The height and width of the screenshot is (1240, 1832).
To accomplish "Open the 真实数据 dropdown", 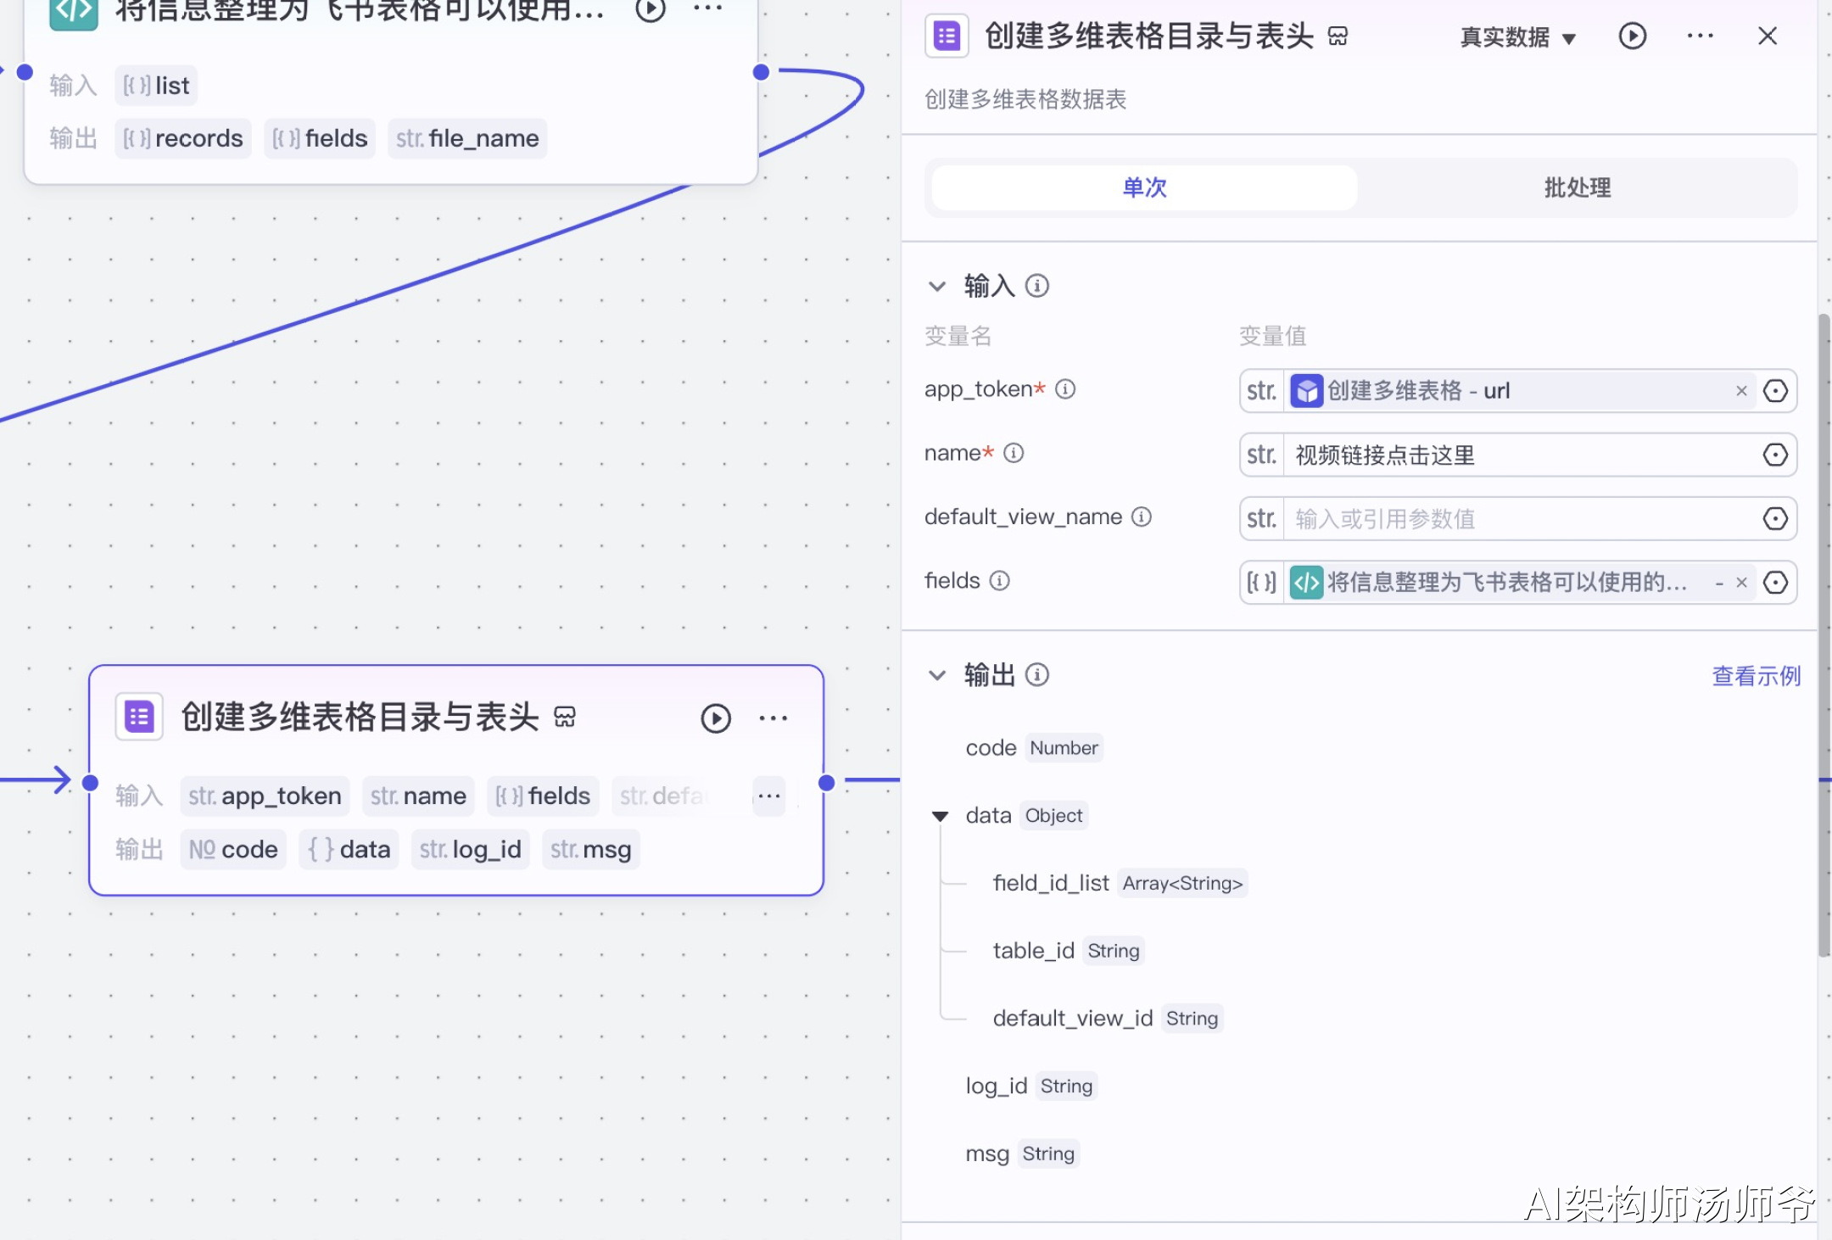I will tap(1517, 37).
